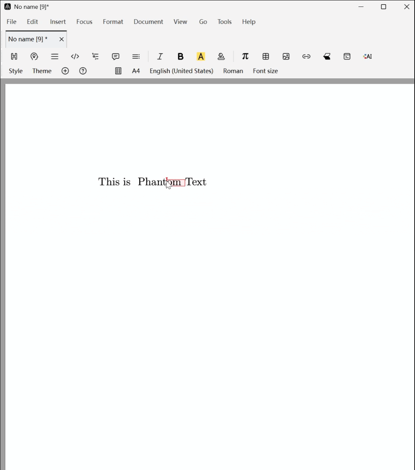The width and height of the screenshot is (415, 470).
Task: Open the AI assistant icon
Action: coord(367,56)
